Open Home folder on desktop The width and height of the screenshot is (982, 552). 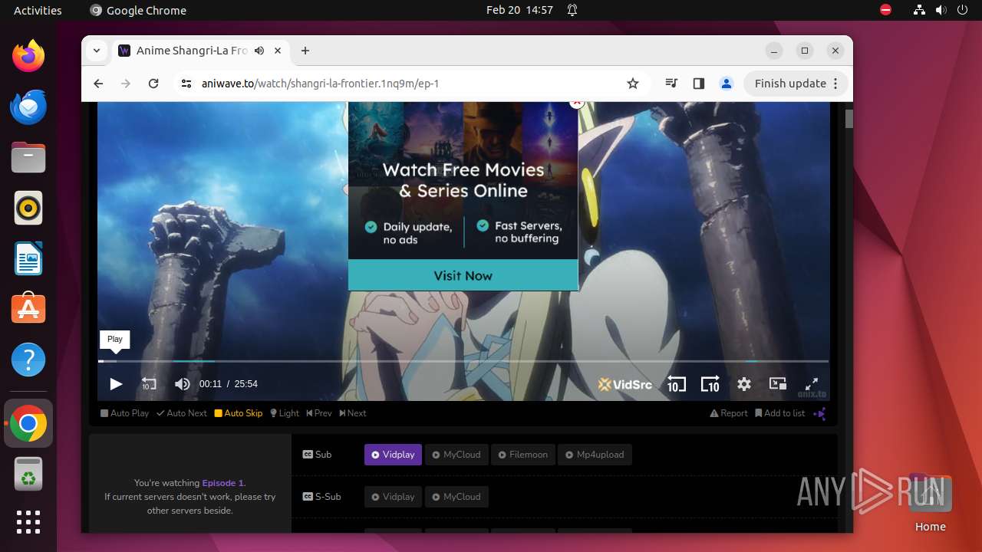pos(930,503)
